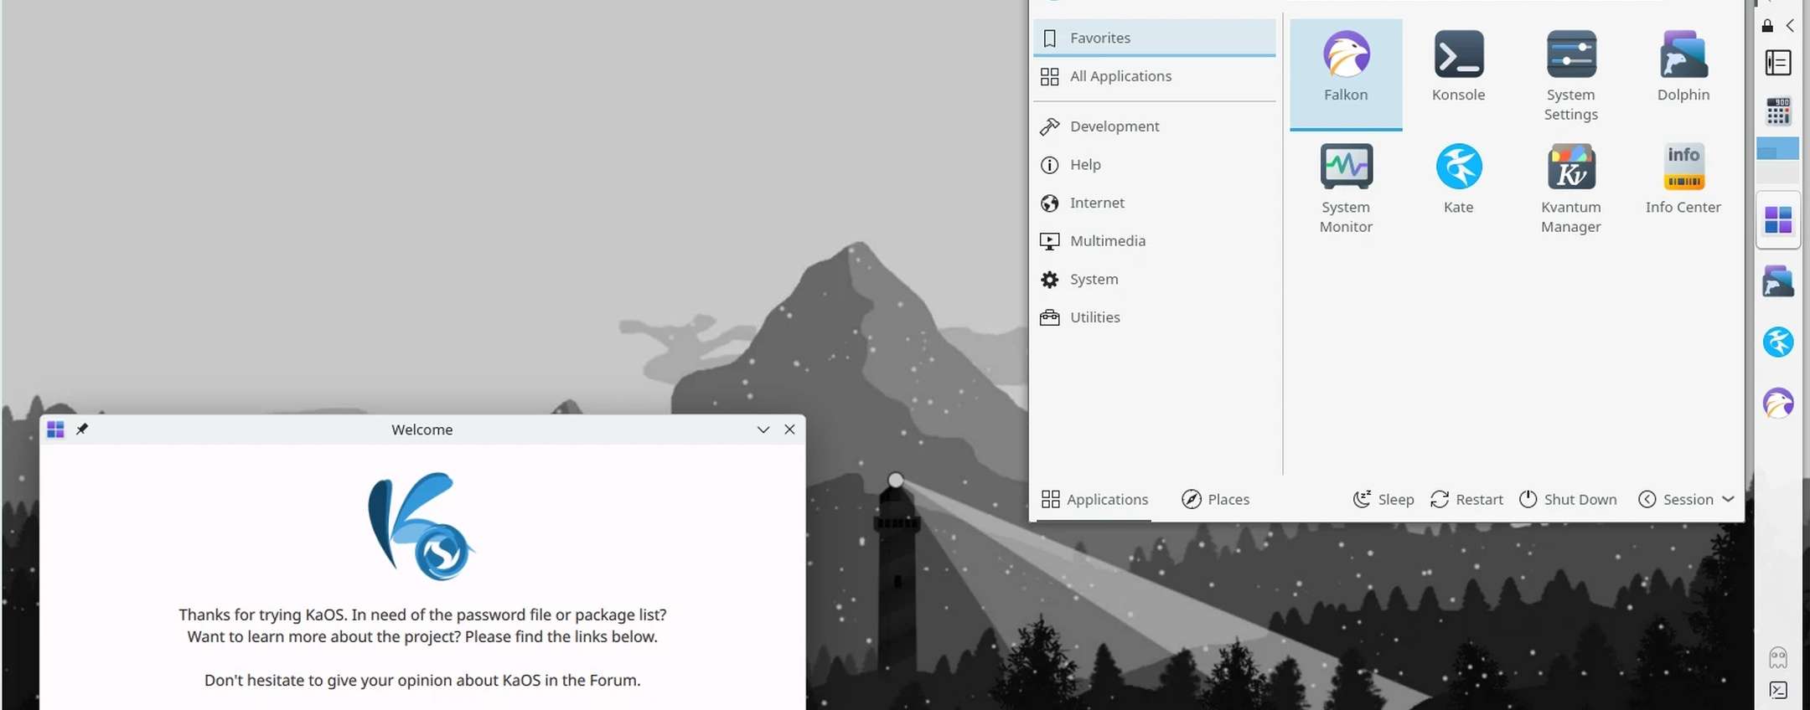The image size is (1810, 710).
Task: Click the Welcome window title text
Action: click(422, 430)
